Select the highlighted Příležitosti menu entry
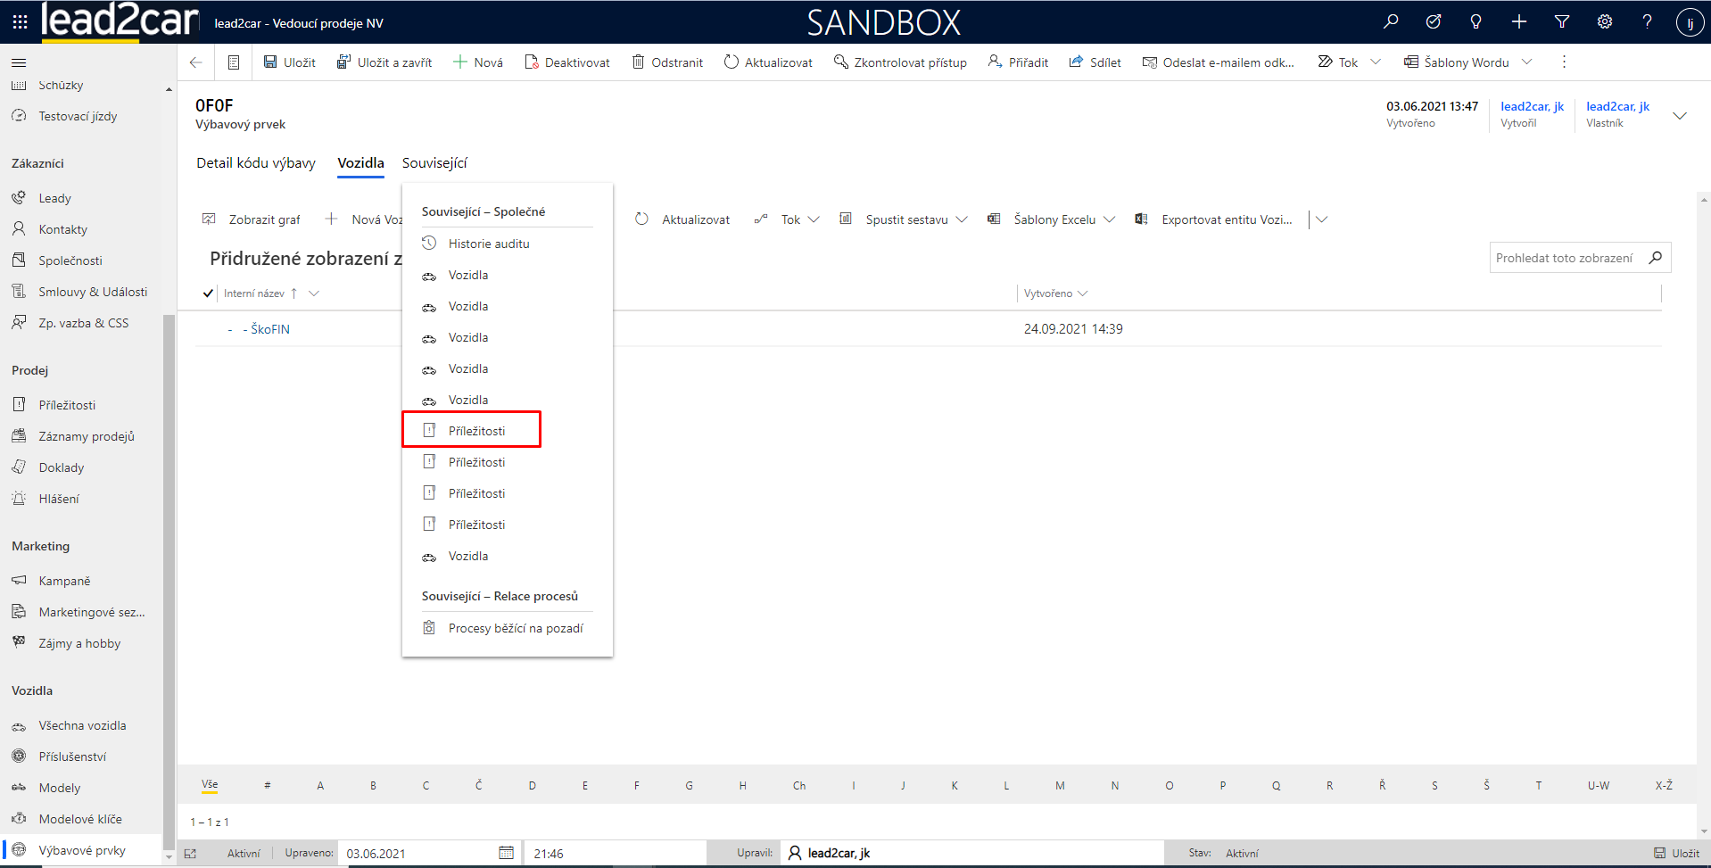The image size is (1711, 868). click(x=476, y=431)
